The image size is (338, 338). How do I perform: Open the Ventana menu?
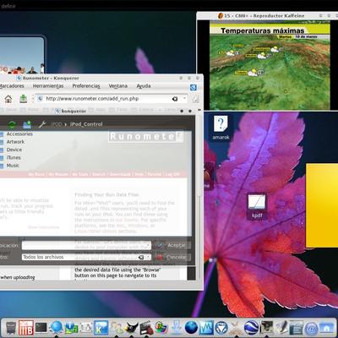(x=118, y=86)
